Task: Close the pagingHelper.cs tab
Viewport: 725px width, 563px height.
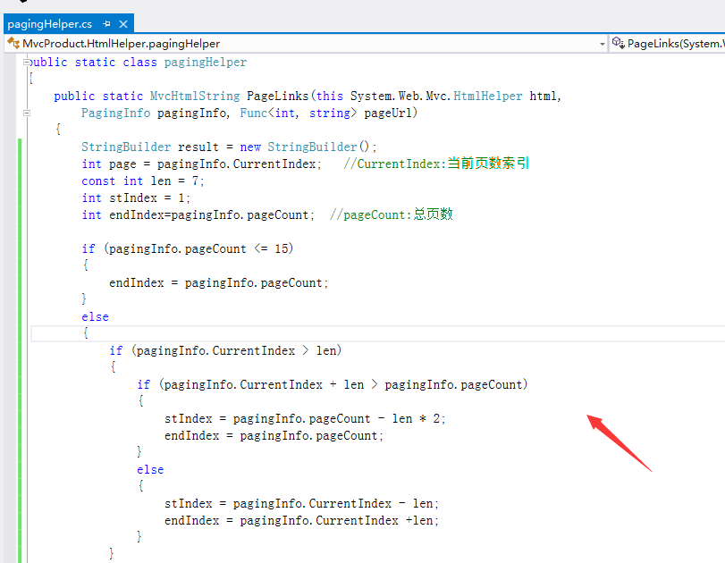Action: pos(123,24)
